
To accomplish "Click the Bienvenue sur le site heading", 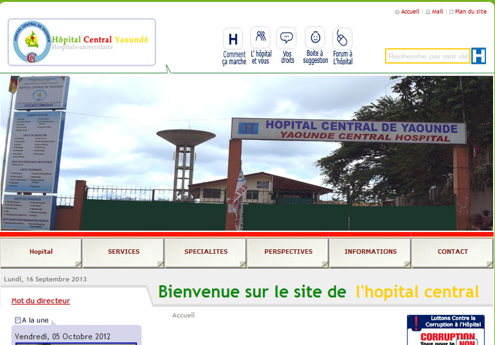I will pos(318,292).
